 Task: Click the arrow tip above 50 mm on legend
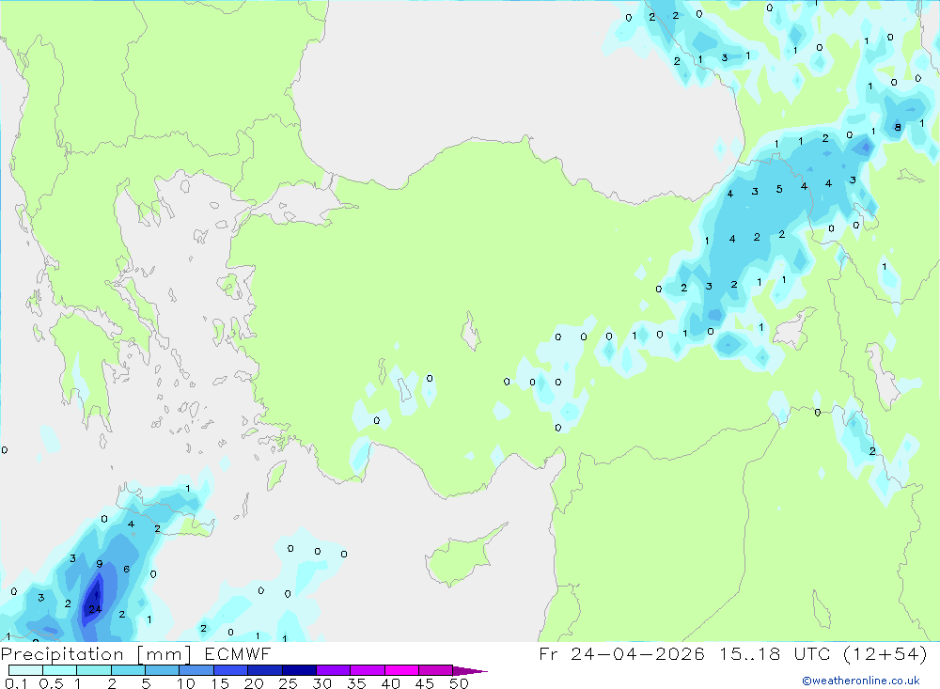pos(470,671)
